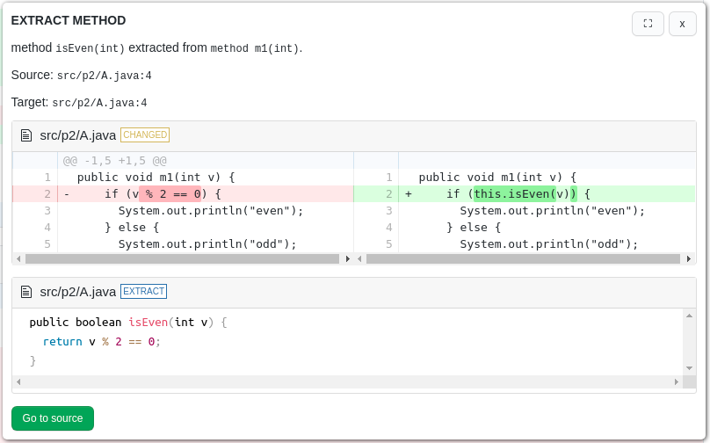Close the Extract Method dialog
This screenshot has height=443, width=710.
[682, 24]
